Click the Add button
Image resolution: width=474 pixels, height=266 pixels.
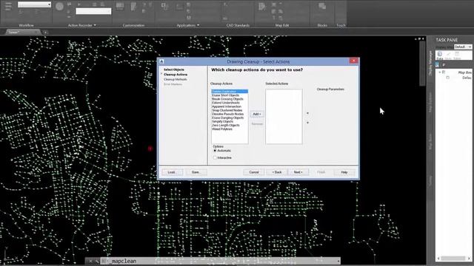click(x=257, y=114)
